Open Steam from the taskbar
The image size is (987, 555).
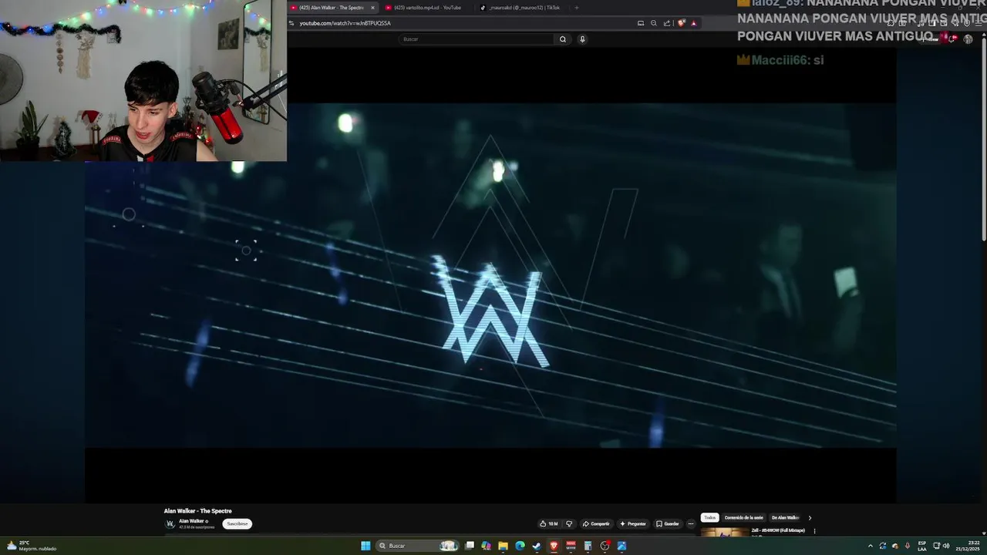click(x=537, y=546)
